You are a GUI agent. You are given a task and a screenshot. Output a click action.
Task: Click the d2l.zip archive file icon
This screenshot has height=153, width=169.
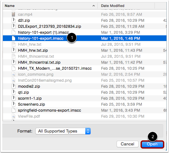14,21
